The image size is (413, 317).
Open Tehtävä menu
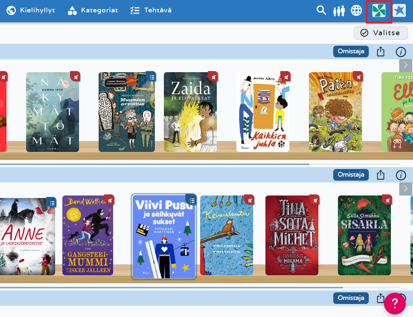[151, 10]
